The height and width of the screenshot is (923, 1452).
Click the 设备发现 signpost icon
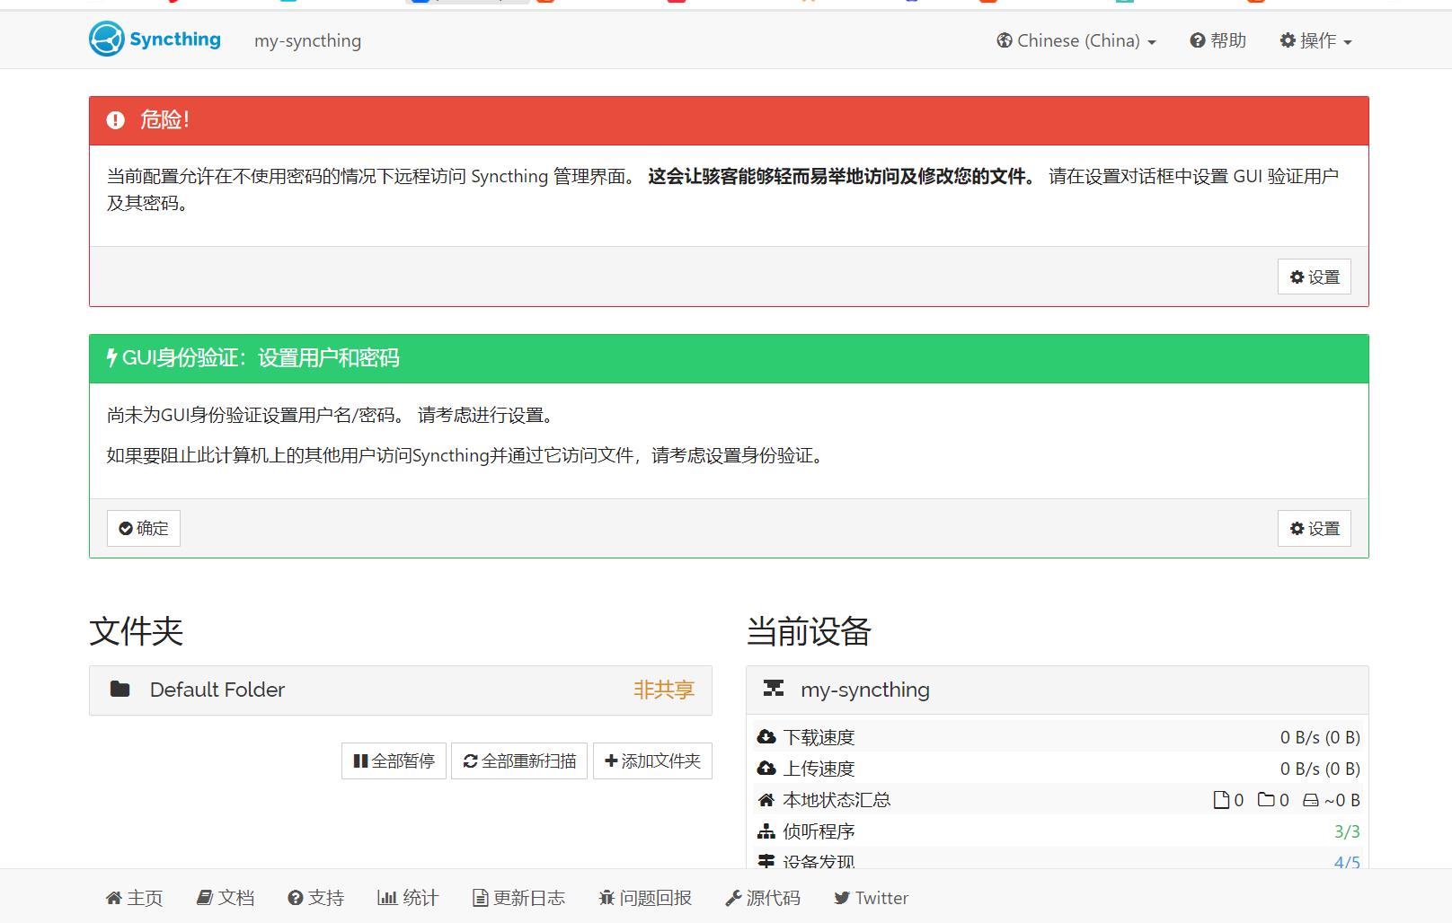[x=766, y=862]
